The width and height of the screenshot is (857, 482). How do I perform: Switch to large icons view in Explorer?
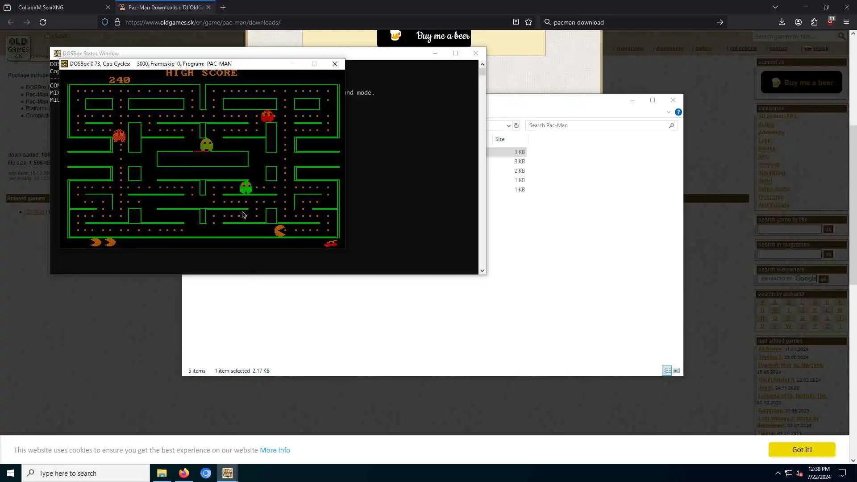coord(677,370)
